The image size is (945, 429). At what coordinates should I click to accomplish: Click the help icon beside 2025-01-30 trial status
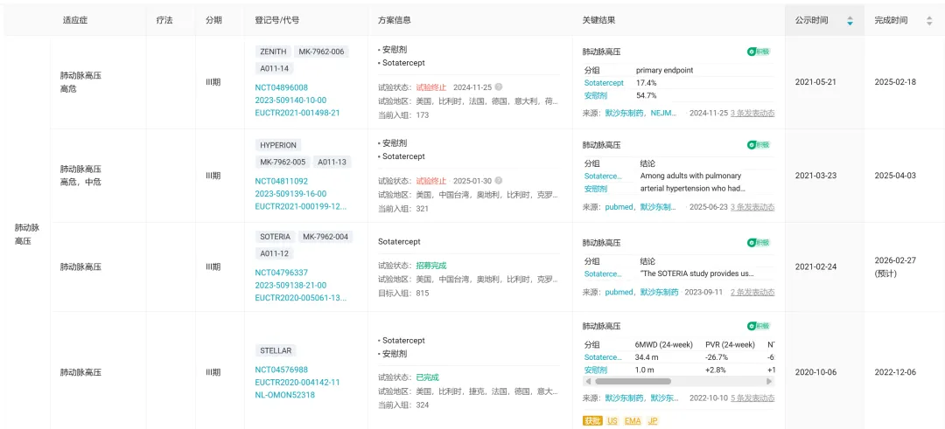pos(499,181)
